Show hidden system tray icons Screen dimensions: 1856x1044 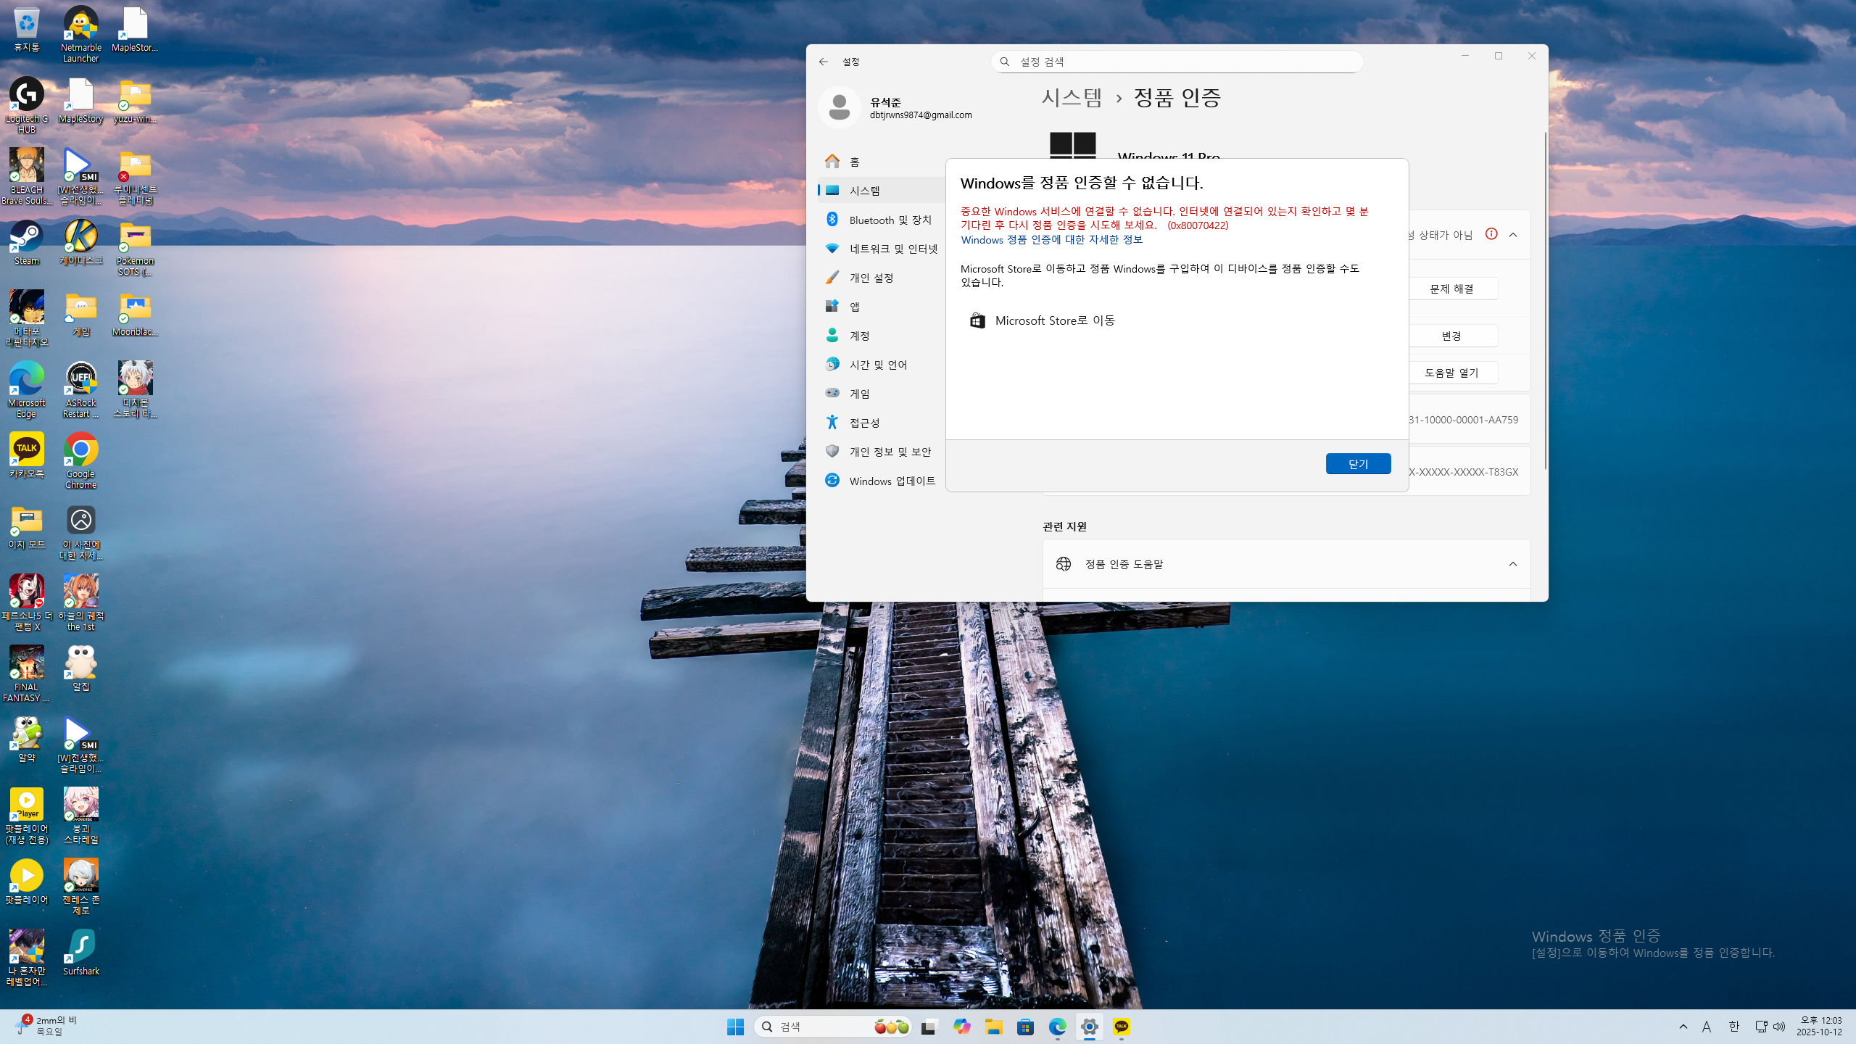click(x=1683, y=1027)
